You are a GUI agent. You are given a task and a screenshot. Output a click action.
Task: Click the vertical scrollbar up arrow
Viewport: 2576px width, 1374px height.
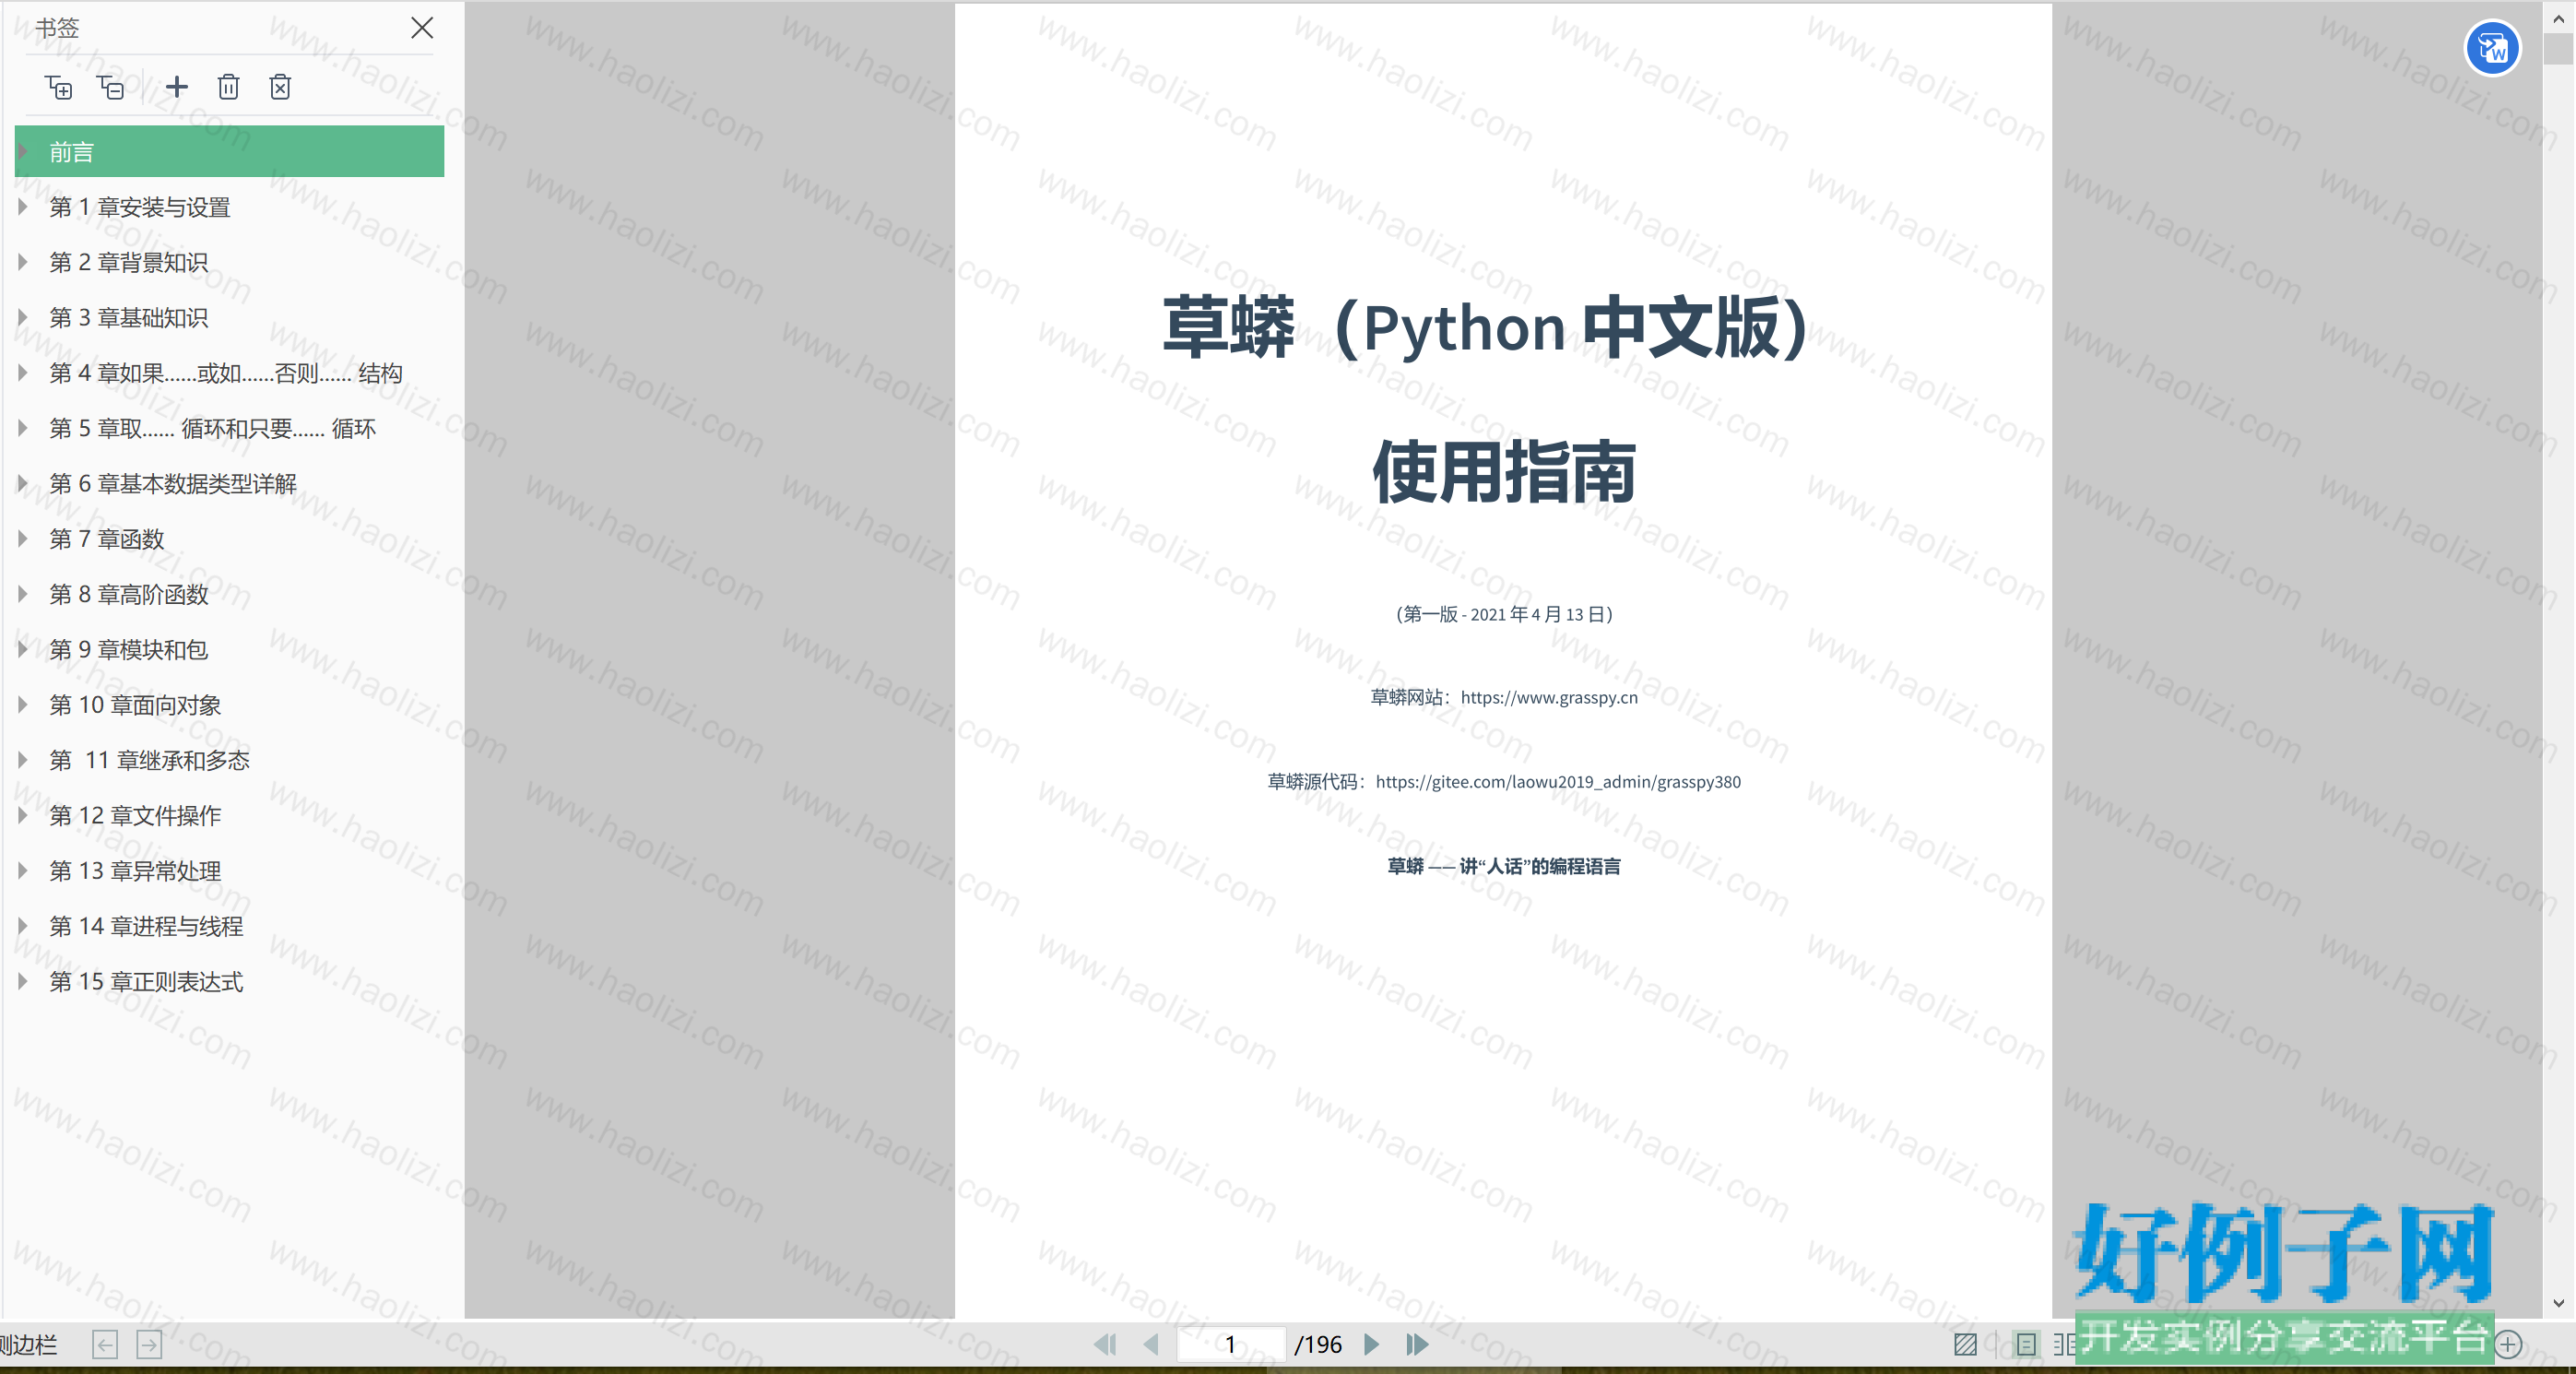(x=2559, y=18)
